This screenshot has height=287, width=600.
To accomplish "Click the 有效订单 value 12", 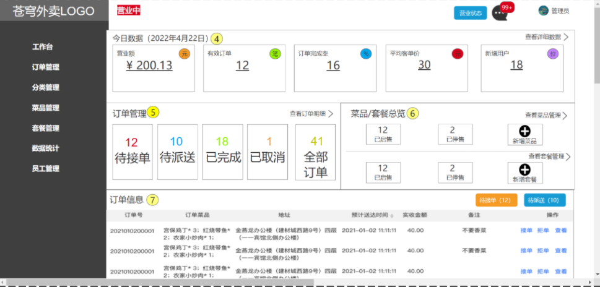I will pos(242,66).
